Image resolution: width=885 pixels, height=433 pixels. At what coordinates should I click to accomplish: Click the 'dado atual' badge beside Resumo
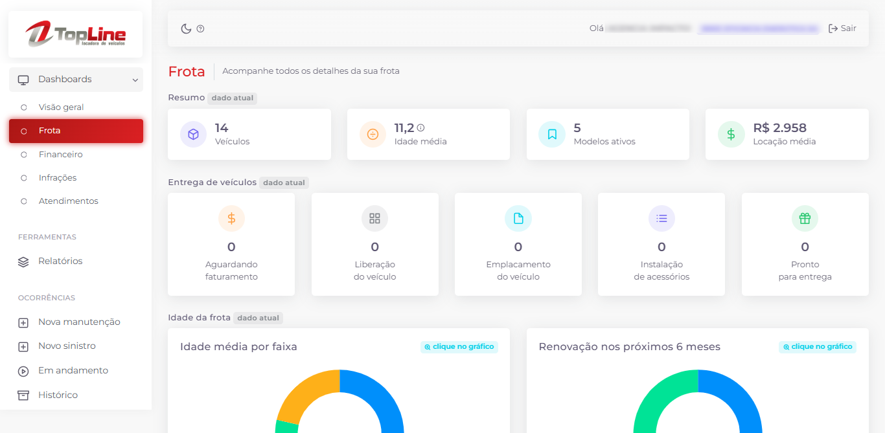(233, 98)
